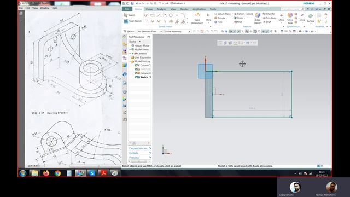Select the Profile curve sketch tool
This screenshot has width=350, height=197.
146,15
